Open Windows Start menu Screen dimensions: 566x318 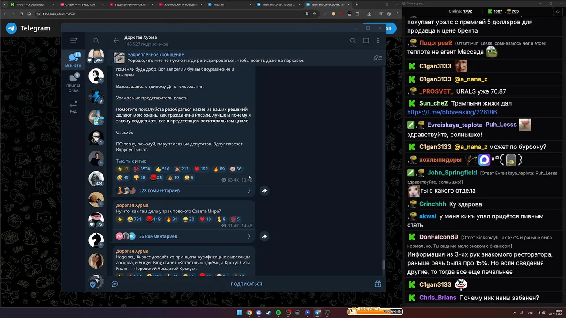(x=239, y=313)
